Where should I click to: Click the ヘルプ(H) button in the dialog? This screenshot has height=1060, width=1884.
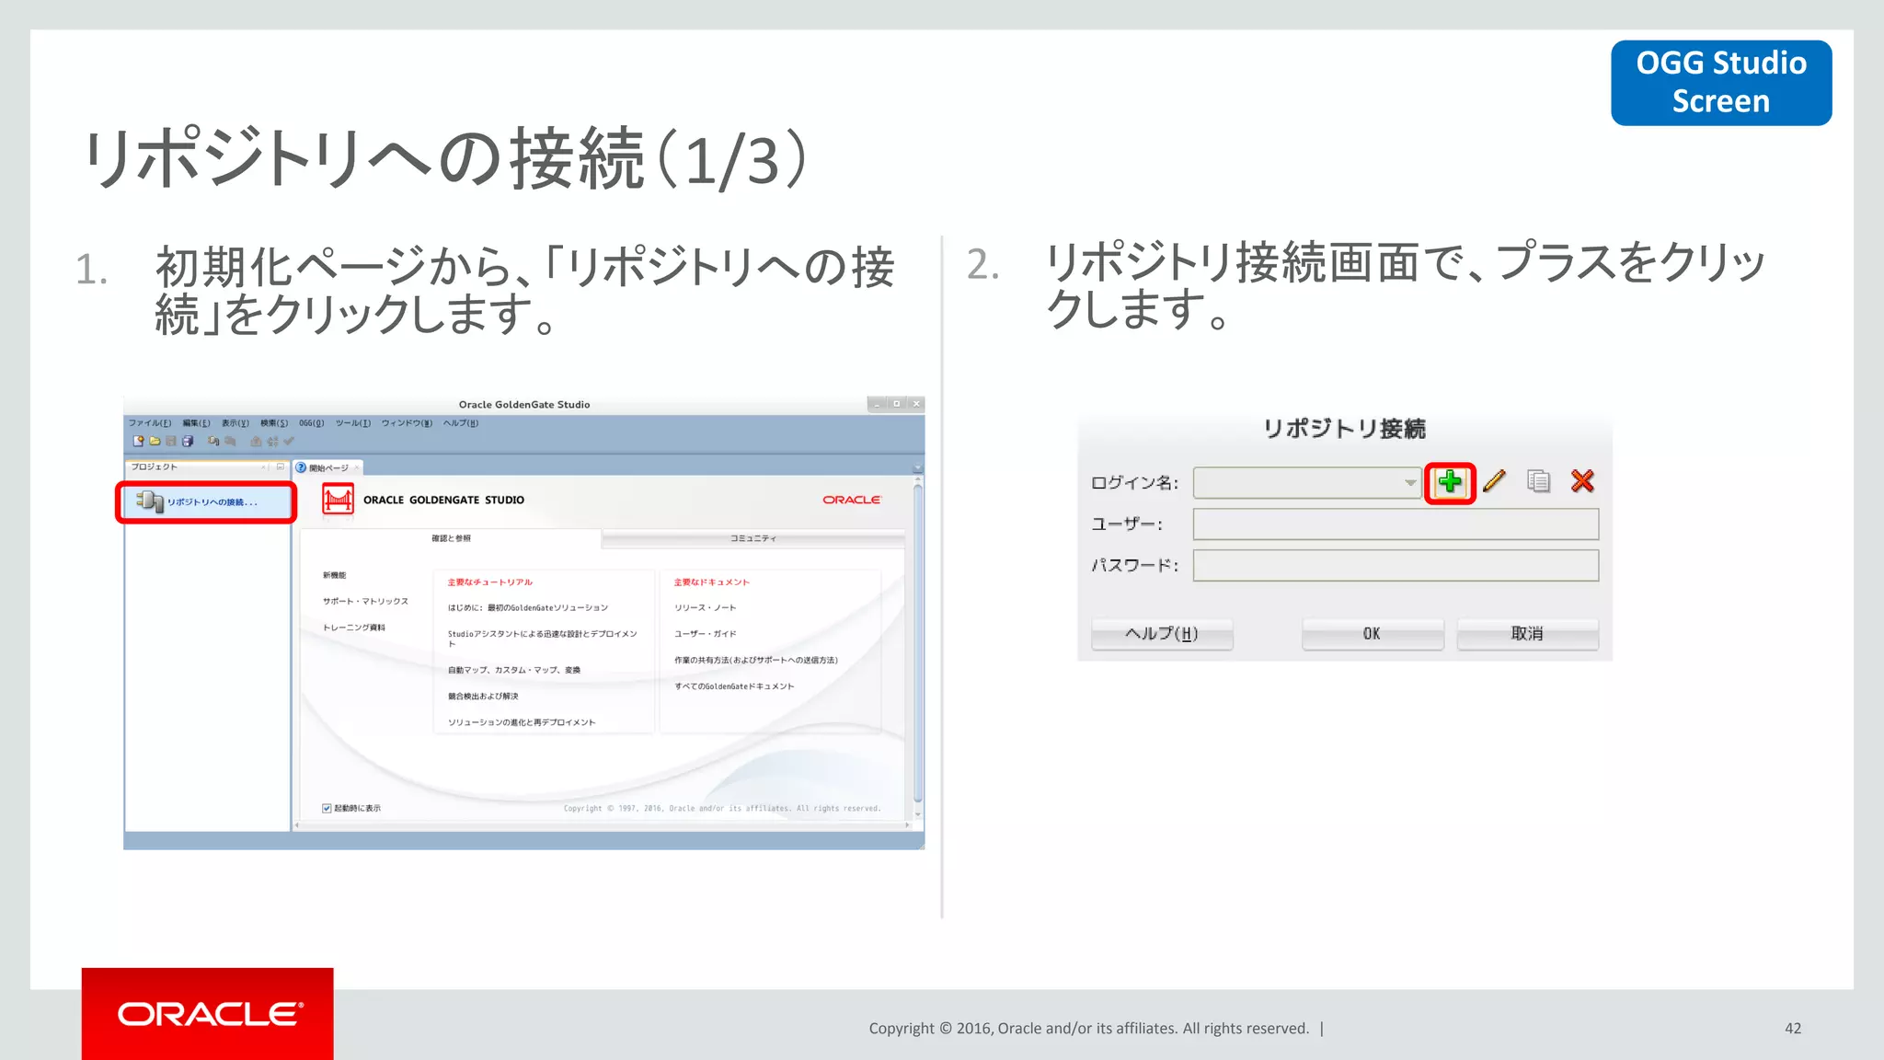[x=1162, y=633]
